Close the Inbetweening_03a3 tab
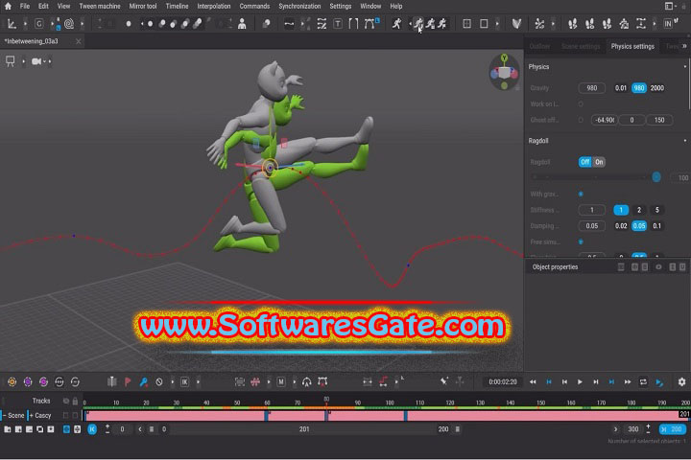The image size is (691, 460). point(79,41)
